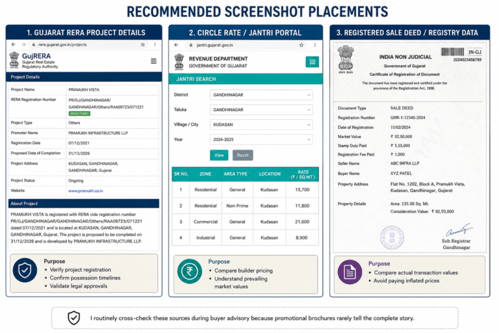The width and height of the screenshot is (499, 333).
Task: Click the Reset button in Jantri Search
Action: [243, 155]
